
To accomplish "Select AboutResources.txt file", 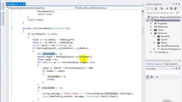I will pos(170,46).
